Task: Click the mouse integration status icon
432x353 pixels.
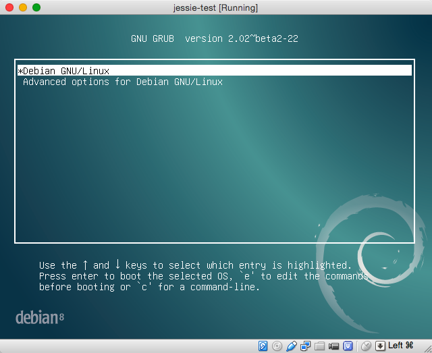Action: tap(366, 346)
